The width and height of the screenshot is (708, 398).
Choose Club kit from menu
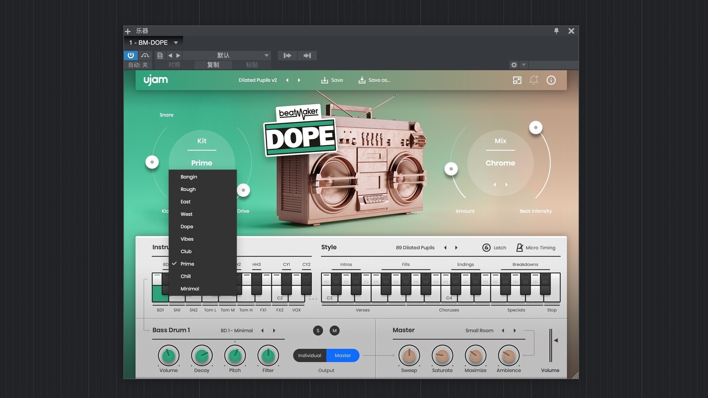pyautogui.click(x=202, y=251)
